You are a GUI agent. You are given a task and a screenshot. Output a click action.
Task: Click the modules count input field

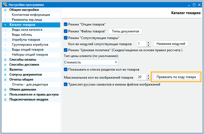142,44
